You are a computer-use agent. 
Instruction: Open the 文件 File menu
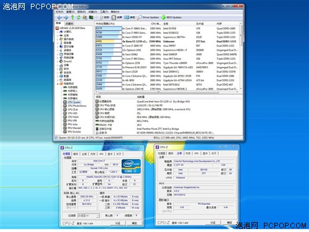59,12
